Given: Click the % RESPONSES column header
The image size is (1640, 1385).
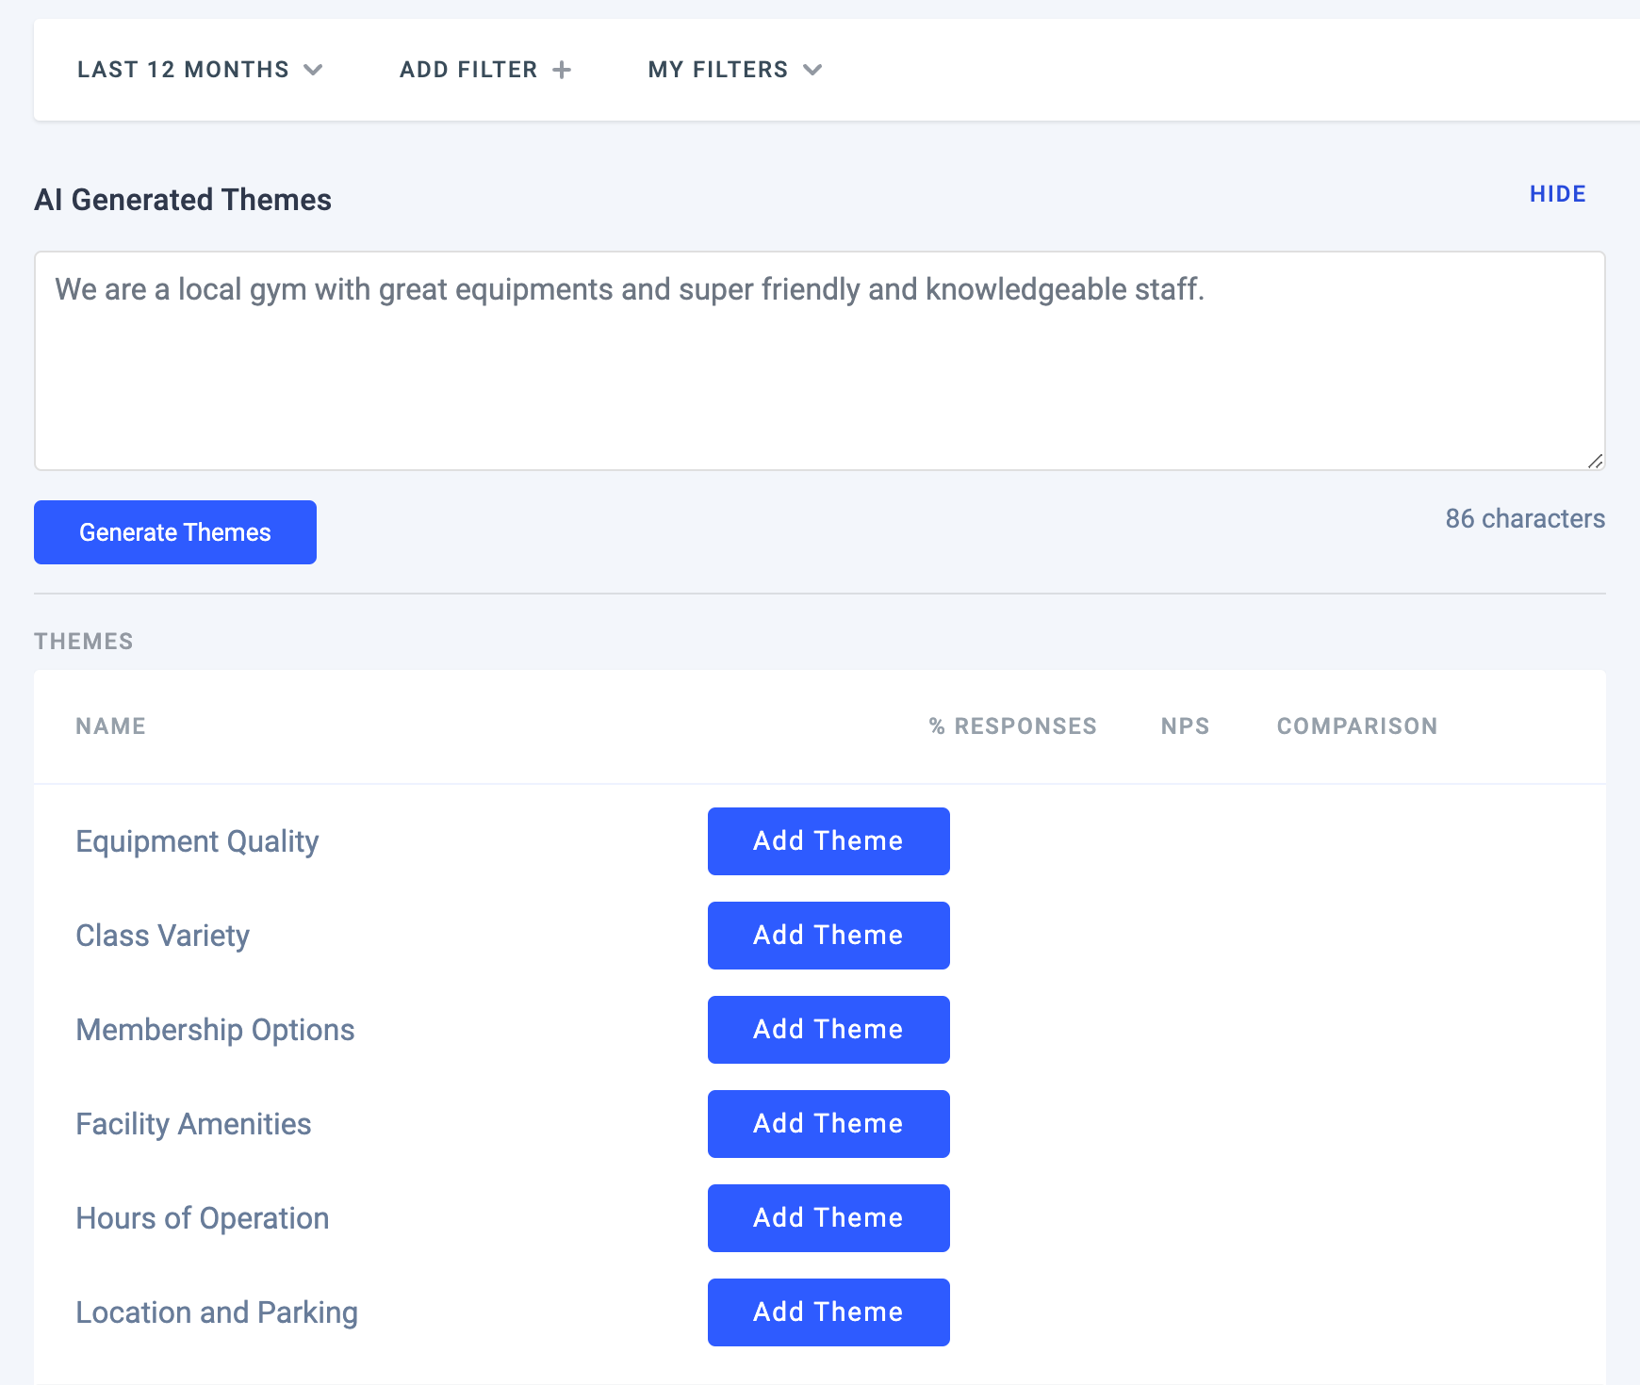Looking at the screenshot, I should click(1013, 726).
